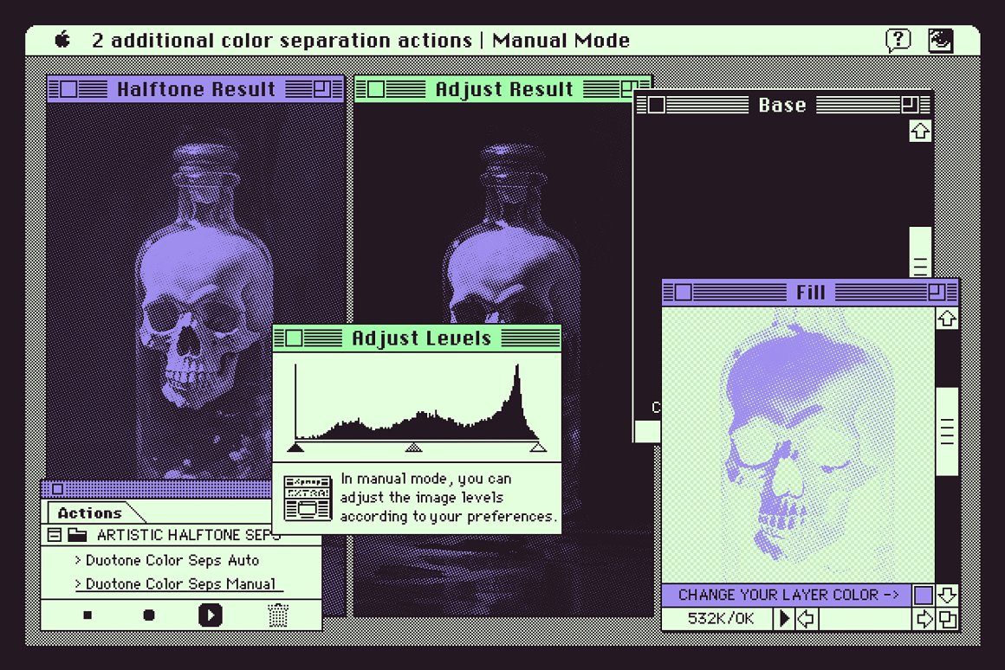The width and height of the screenshot is (1005, 670).
Task: Click the folder icon beside ARTISTIC HALFTONE SEPS
Action: point(77,535)
